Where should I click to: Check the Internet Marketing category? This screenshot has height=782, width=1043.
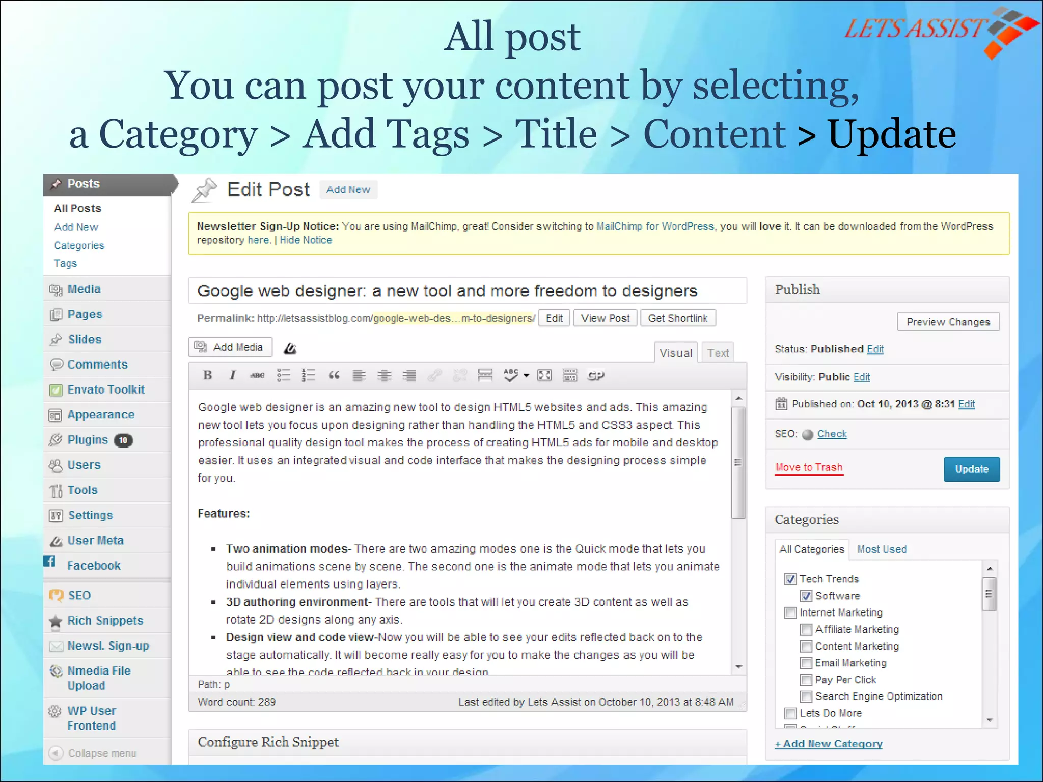[x=790, y=613]
